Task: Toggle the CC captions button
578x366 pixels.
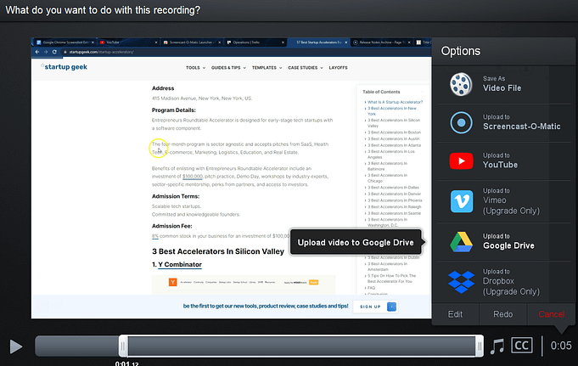Action: coord(522,346)
